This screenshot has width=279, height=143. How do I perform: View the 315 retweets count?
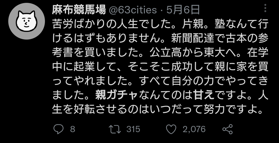click(x=133, y=129)
